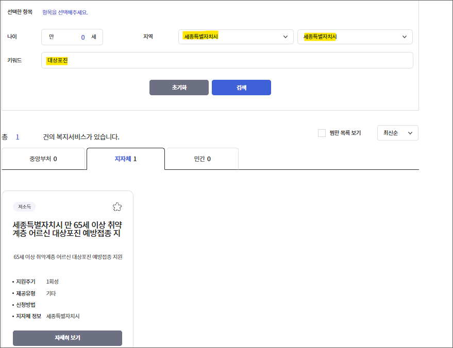Screen dimensions: 453x348
Task: Click the 만 age number input field
Action: tap(72, 37)
